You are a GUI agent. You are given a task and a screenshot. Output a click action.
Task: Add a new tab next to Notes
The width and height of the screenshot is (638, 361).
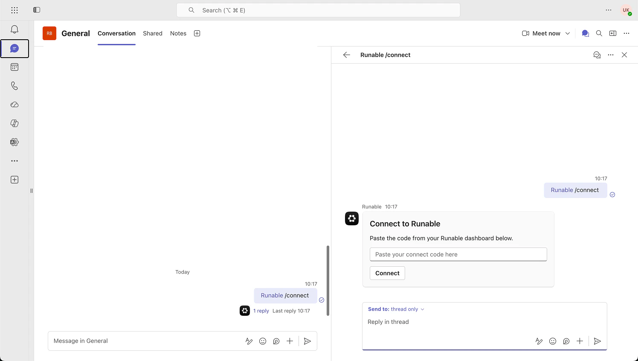(x=197, y=33)
